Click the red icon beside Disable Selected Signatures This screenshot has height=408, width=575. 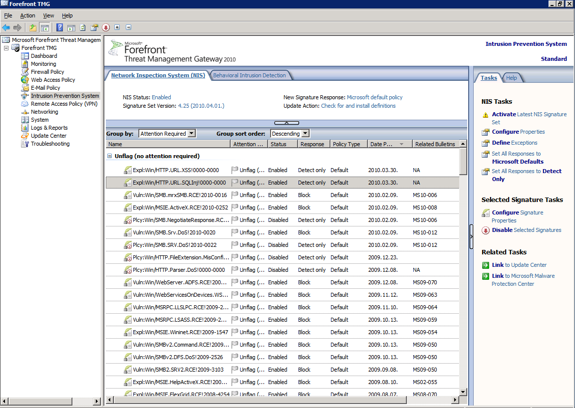point(486,230)
